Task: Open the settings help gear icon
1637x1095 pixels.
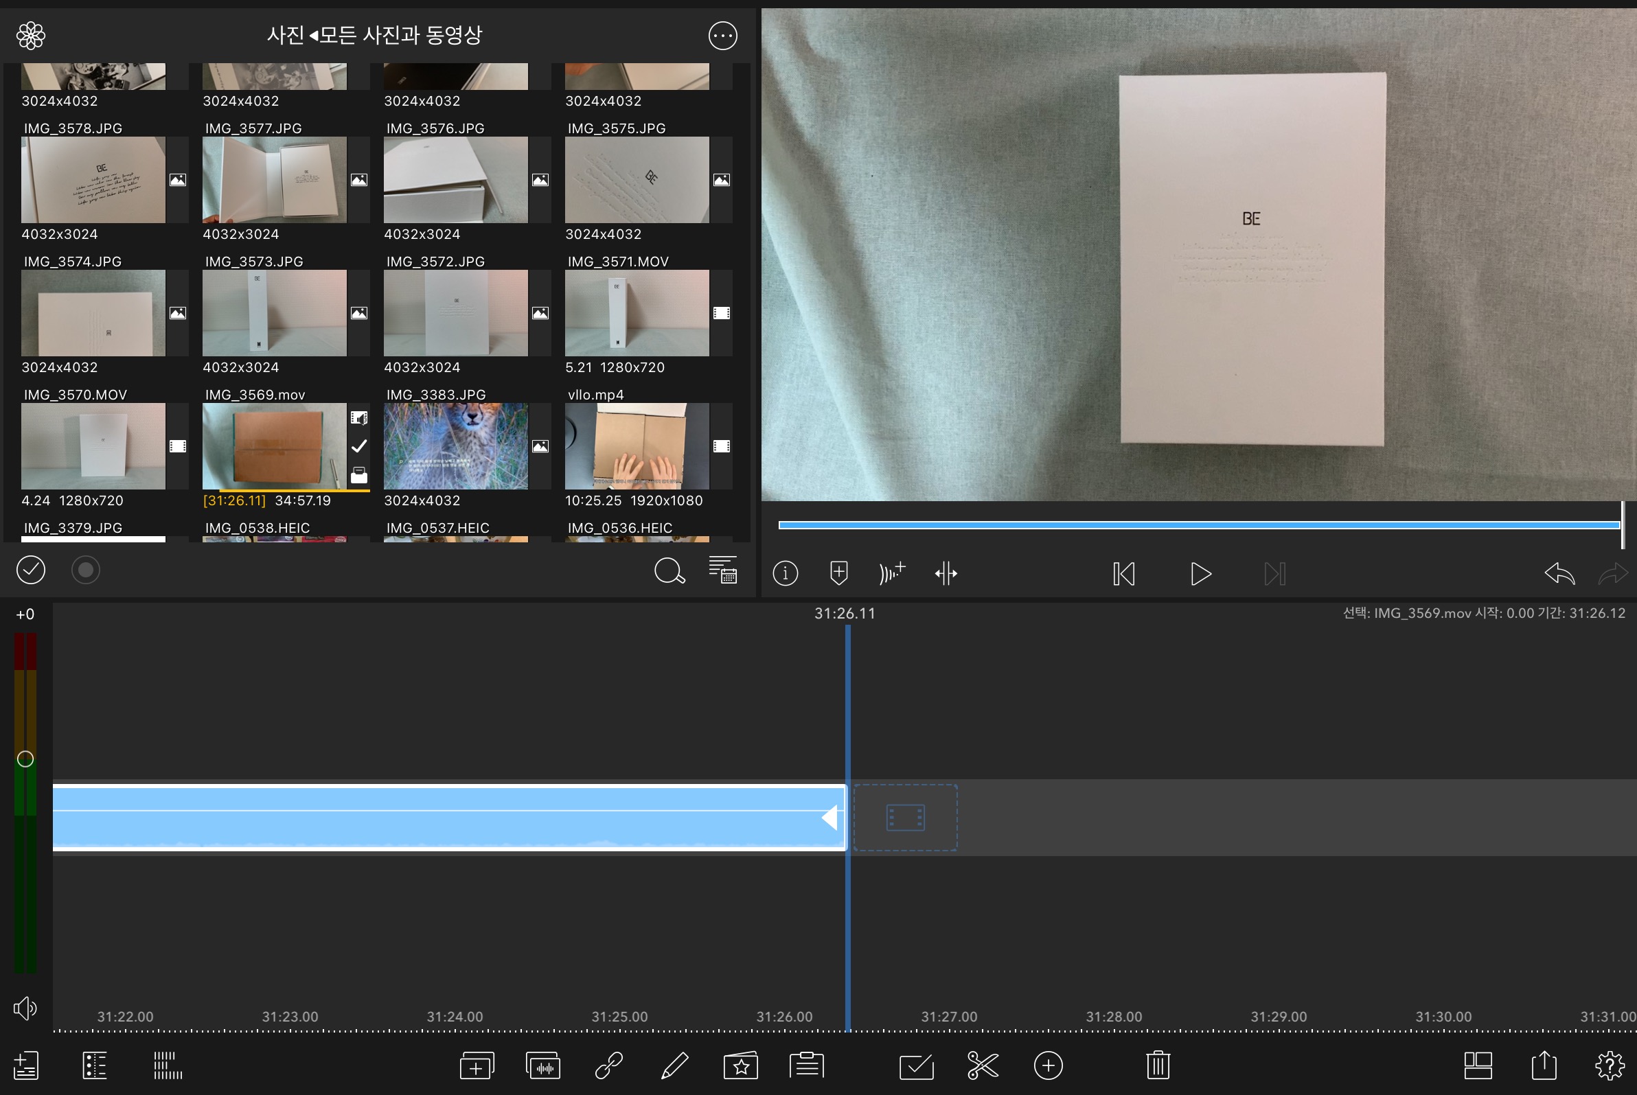Action: (x=1609, y=1065)
